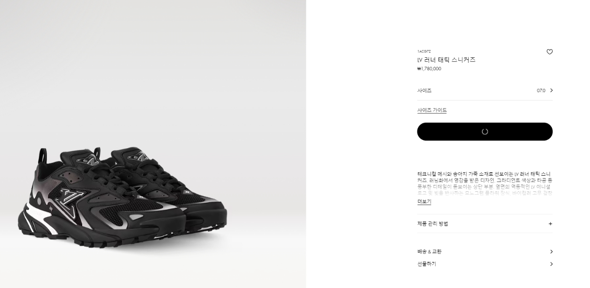This screenshot has width=590, height=288.
Task: Click the product code 1ACG7Z
Action: [424, 51]
